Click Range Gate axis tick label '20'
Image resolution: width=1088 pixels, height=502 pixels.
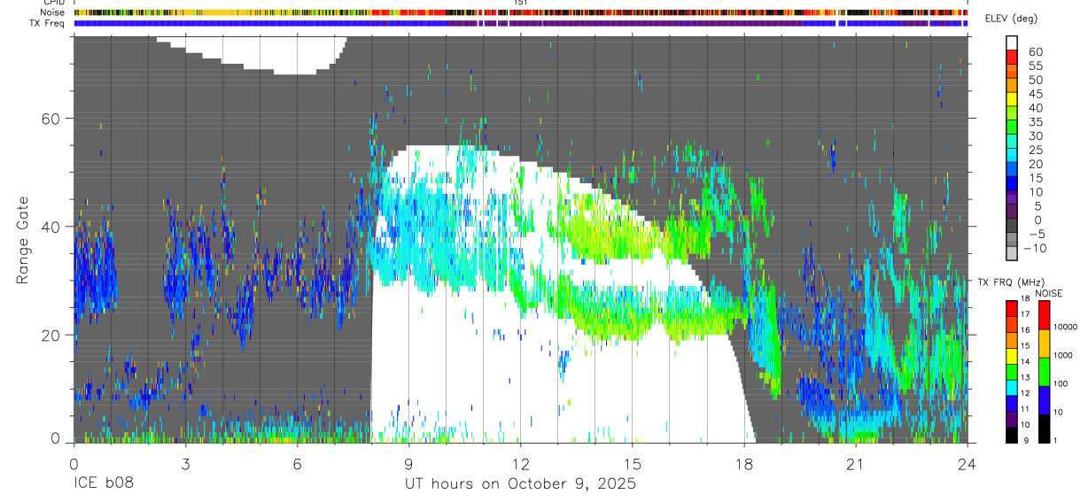point(51,335)
